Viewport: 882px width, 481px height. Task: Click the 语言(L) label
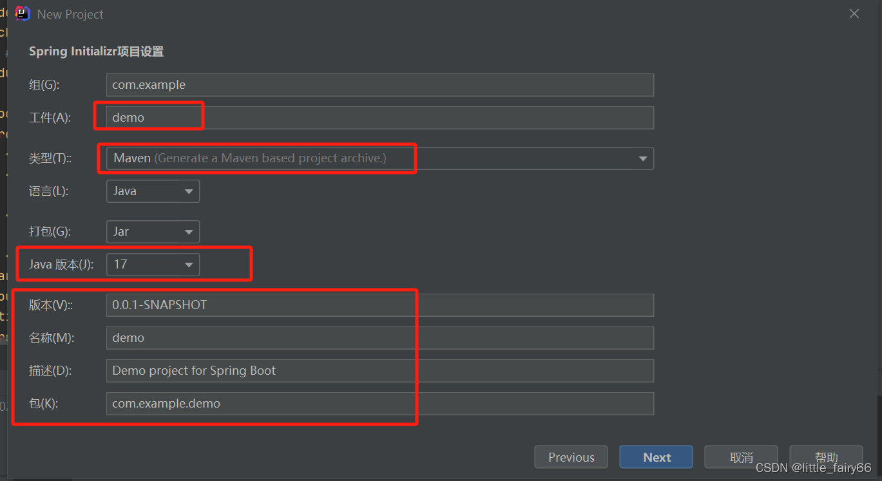click(x=48, y=191)
